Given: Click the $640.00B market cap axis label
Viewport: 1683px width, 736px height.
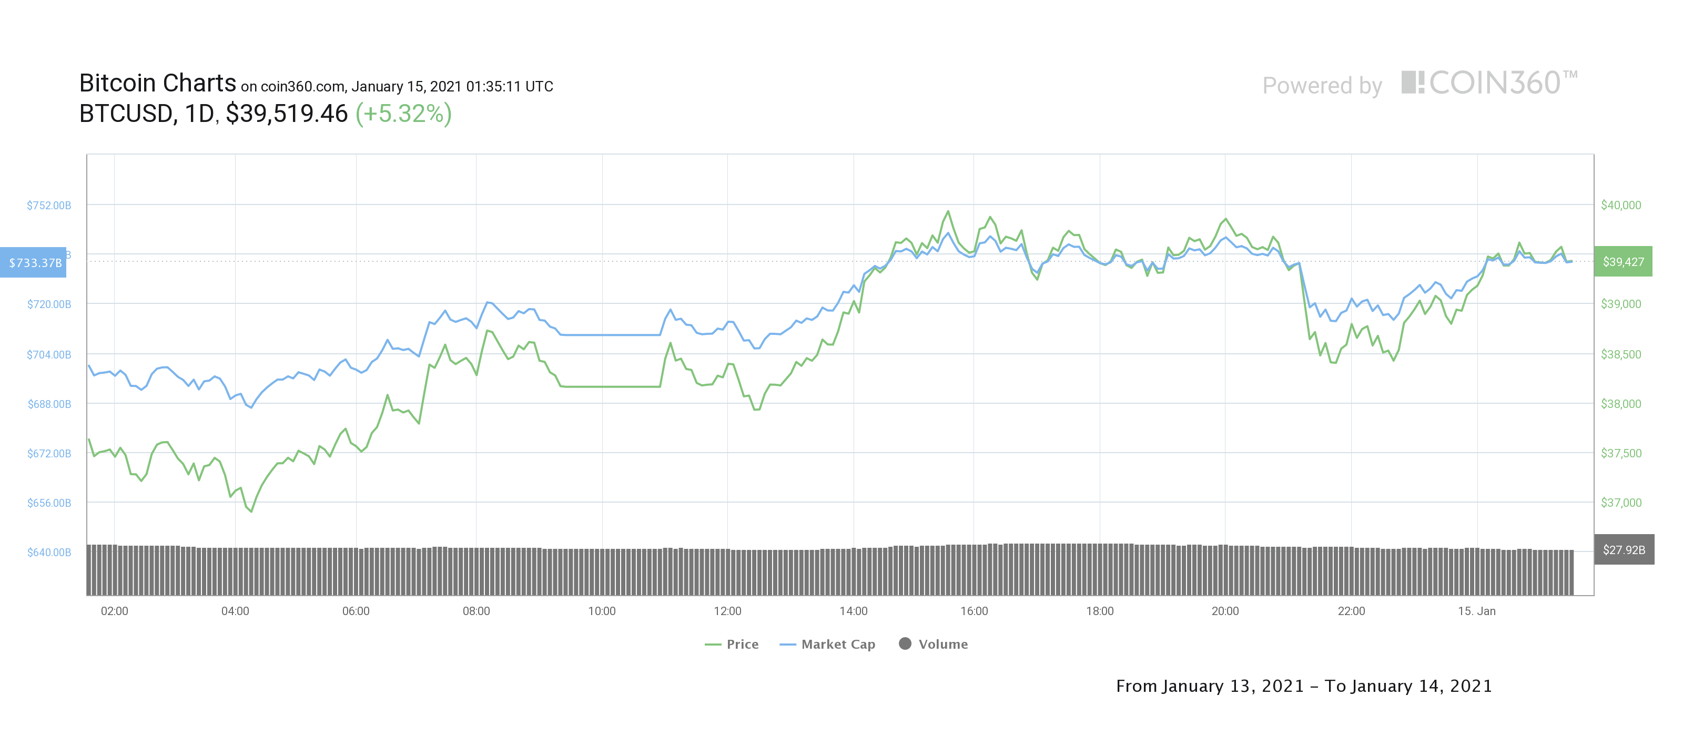Looking at the screenshot, I should click(x=49, y=553).
